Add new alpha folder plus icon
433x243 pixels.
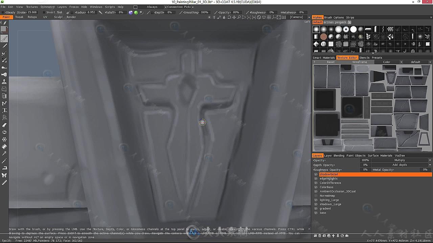(x=349, y=22)
